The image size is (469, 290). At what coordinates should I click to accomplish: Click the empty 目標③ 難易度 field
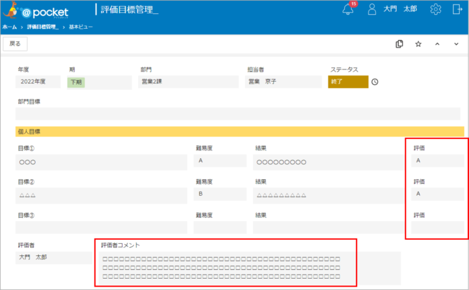(x=220, y=228)
